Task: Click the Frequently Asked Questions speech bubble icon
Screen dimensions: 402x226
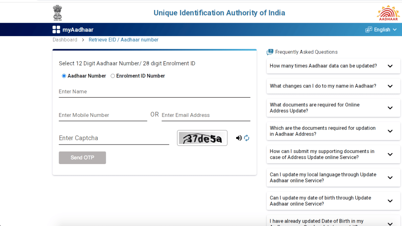Action: (x=270, y=52)
